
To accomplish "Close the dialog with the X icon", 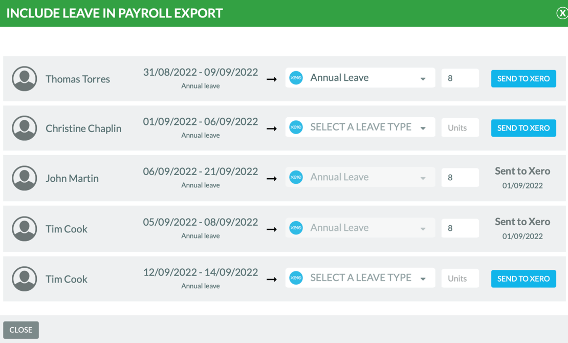I will (x=561, y=13).
